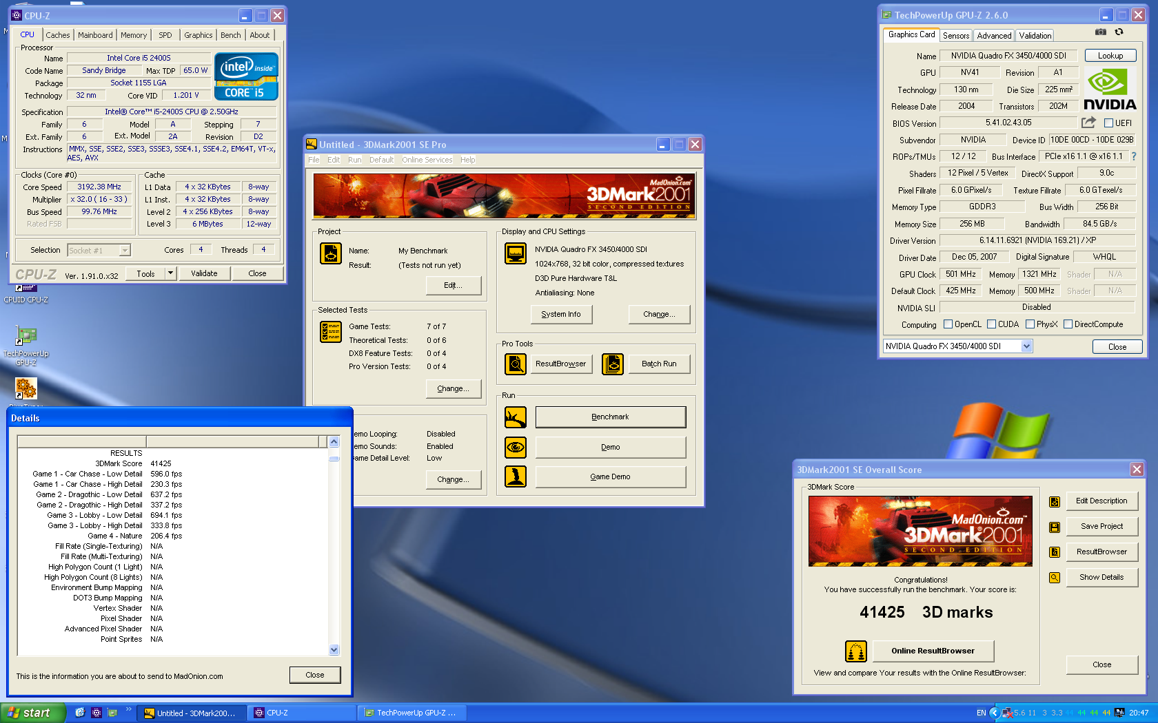1158x723 pixels.
Task: Click the Batch Run icon in Pro Tools
Action: [613, 364]
